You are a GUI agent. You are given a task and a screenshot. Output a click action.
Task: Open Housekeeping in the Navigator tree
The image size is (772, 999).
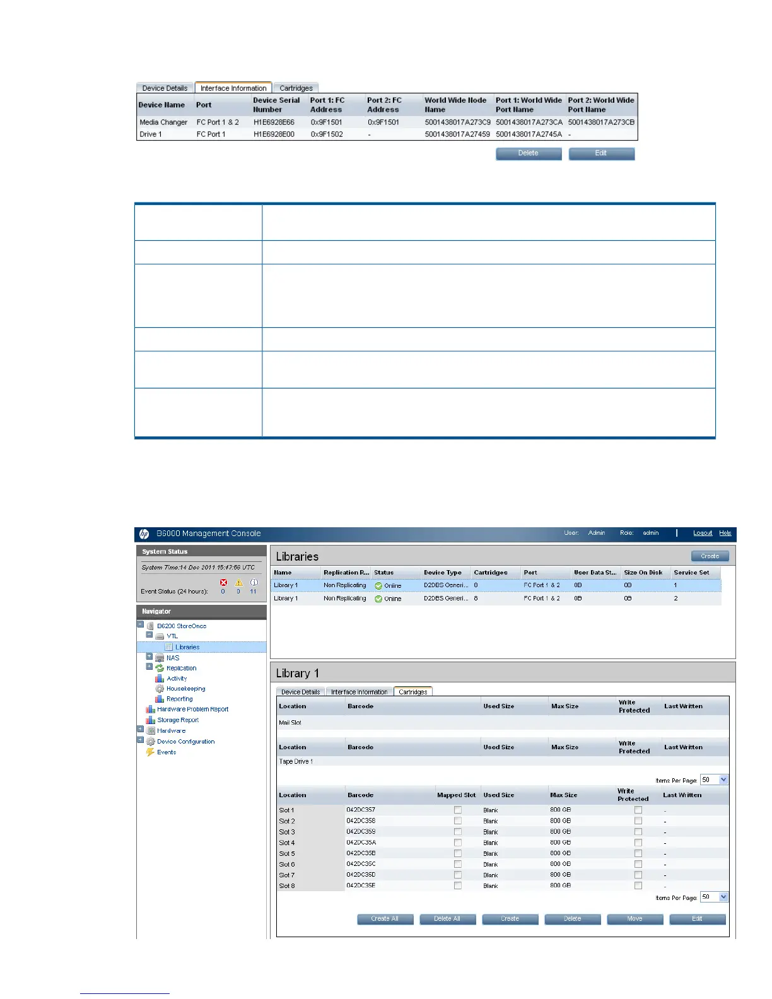point(185,689)
